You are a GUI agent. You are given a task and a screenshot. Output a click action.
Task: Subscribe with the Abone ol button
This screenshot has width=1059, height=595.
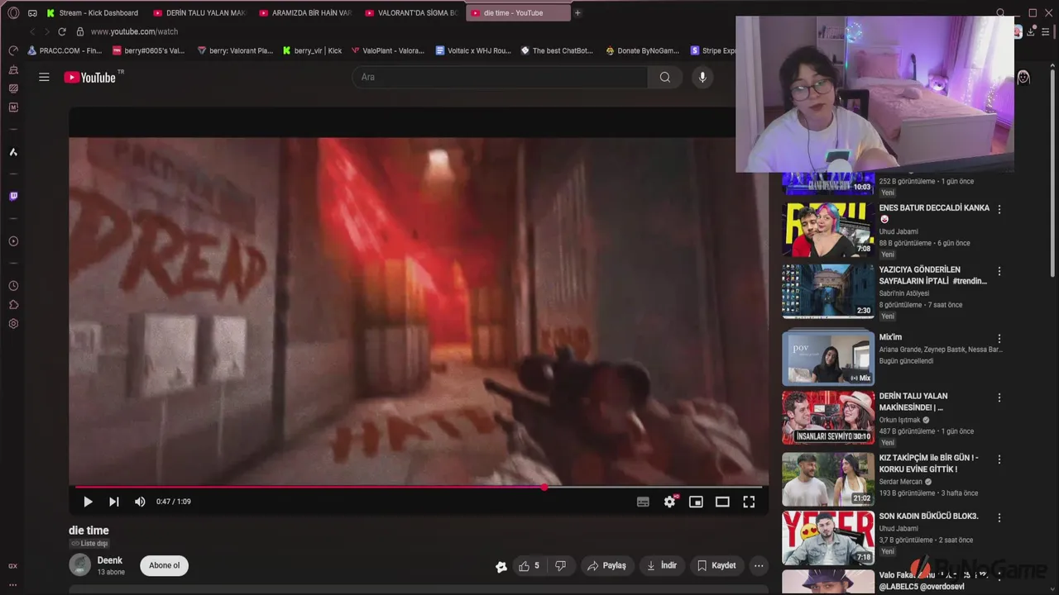coord(164,566)
